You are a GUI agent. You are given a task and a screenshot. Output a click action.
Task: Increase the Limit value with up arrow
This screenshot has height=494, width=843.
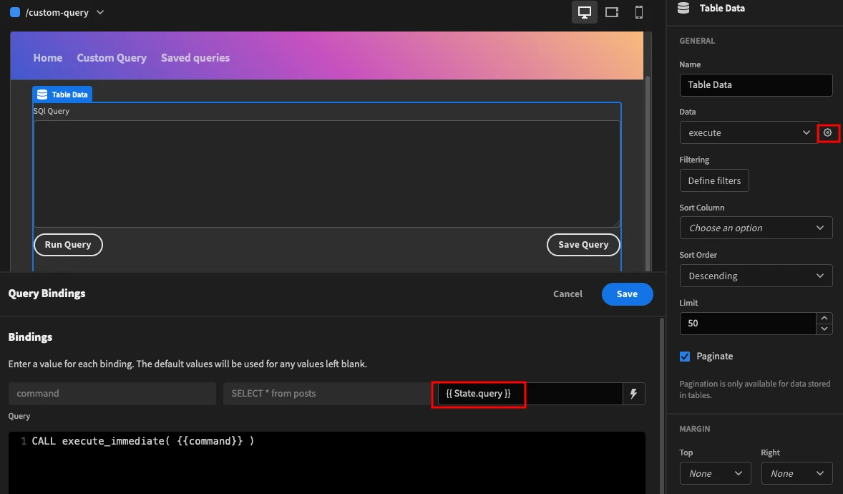coord(824,318)
